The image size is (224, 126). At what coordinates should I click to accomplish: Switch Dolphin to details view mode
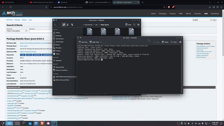click(x=72, y=25)
